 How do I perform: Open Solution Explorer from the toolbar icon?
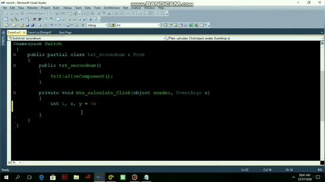165,25
